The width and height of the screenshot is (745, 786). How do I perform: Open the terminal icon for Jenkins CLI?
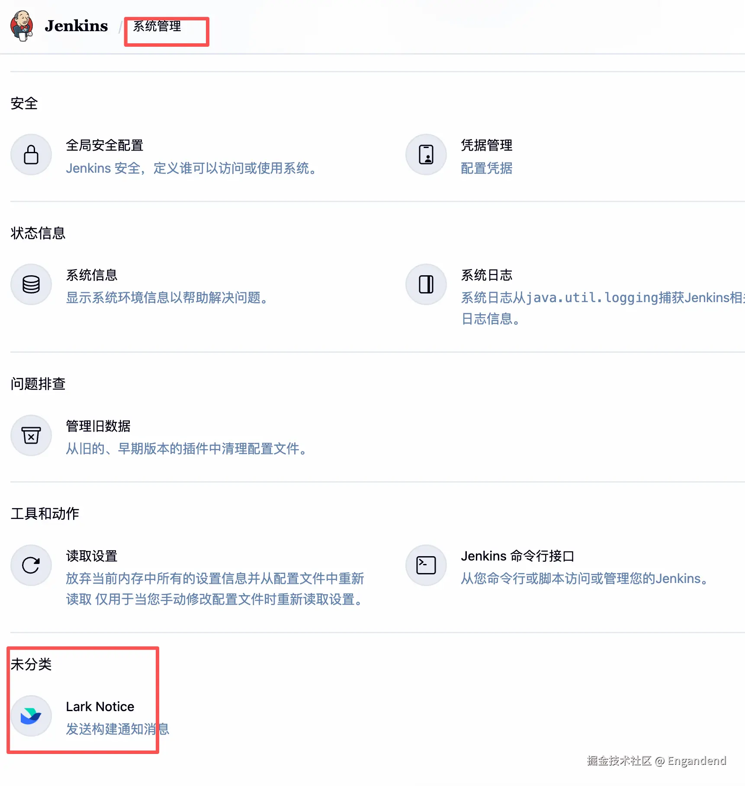pos(426,565)
